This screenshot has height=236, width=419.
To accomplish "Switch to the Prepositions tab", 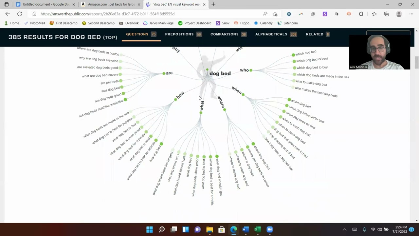I will (x=183, y=34).
